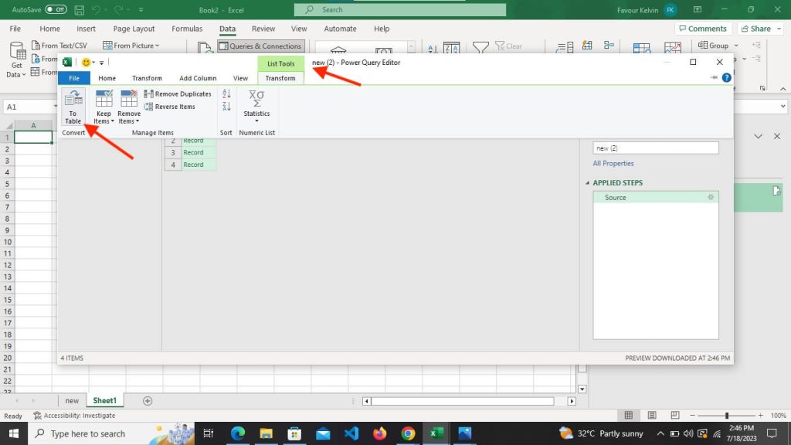Open the File menu in Power Query Editor
The width and height of the screenshot is (791, 445).
(73, 77)
